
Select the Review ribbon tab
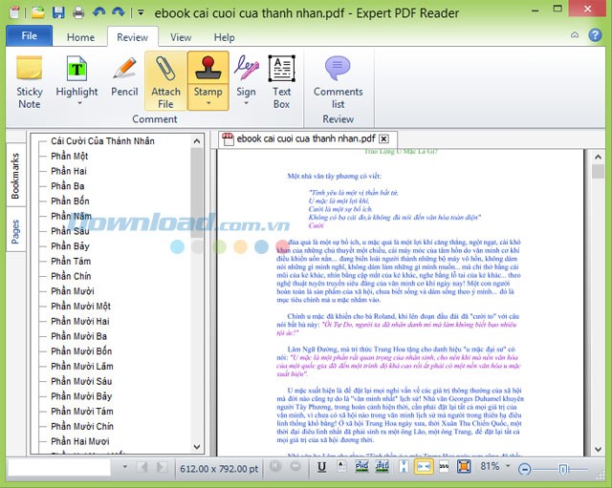132,37
